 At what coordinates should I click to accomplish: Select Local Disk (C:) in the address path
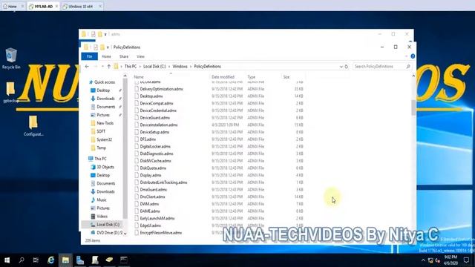(154, 66)
